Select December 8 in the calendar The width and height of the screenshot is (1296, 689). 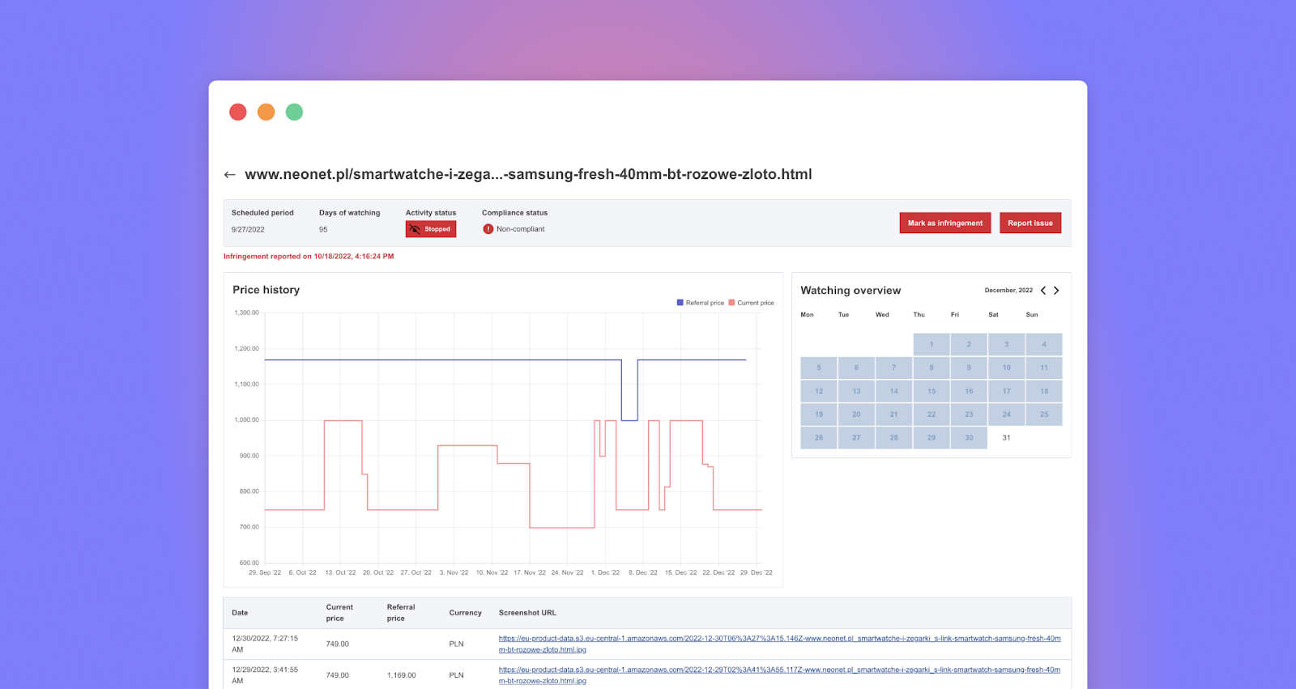click(x=932, y=368)
